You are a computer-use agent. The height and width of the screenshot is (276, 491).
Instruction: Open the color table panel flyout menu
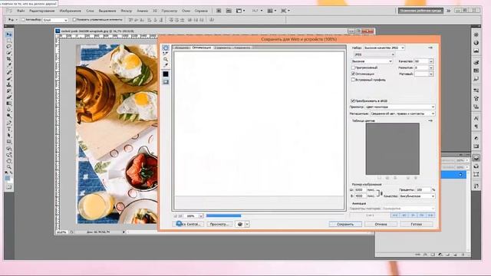click(430, 120)
